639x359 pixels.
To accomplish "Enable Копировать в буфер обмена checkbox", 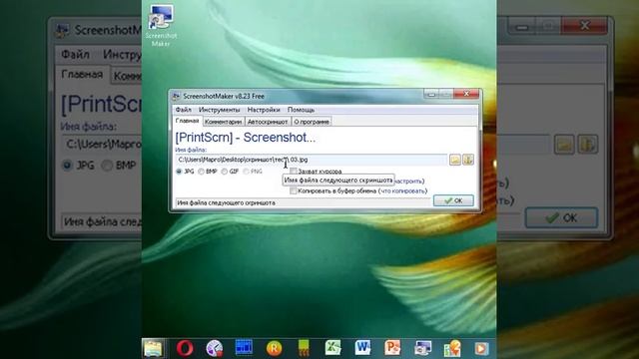I will 294,190.
